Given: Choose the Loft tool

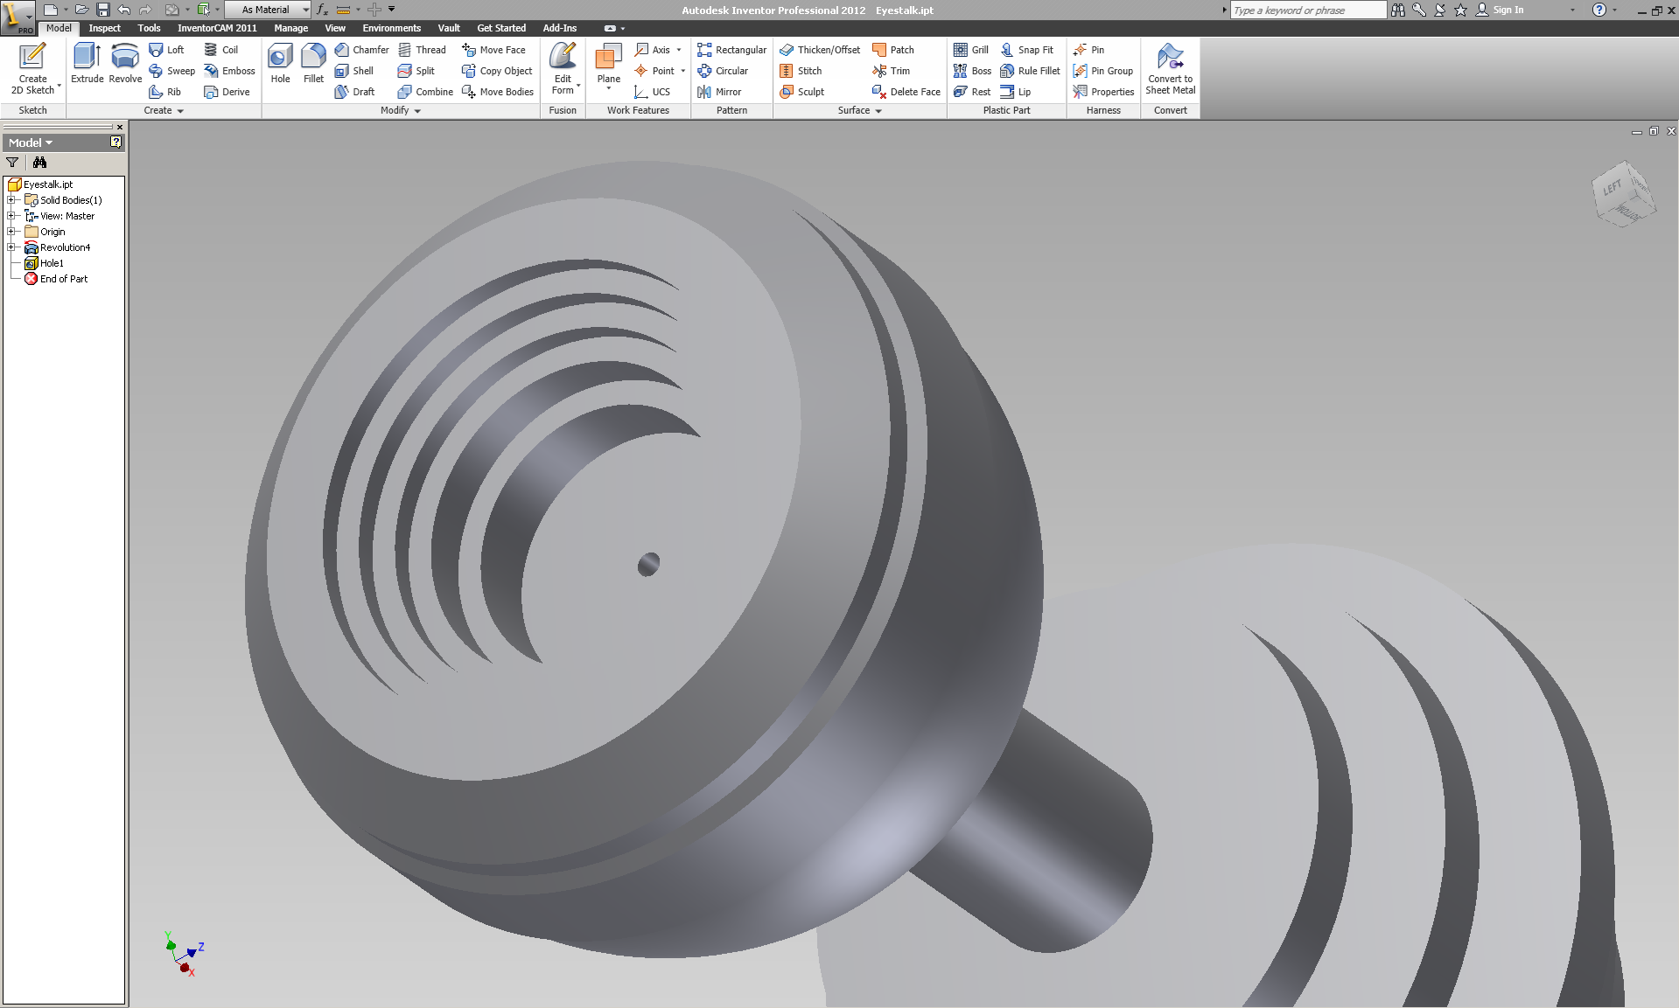Looking at the screenshot, I should pos(166,50).
